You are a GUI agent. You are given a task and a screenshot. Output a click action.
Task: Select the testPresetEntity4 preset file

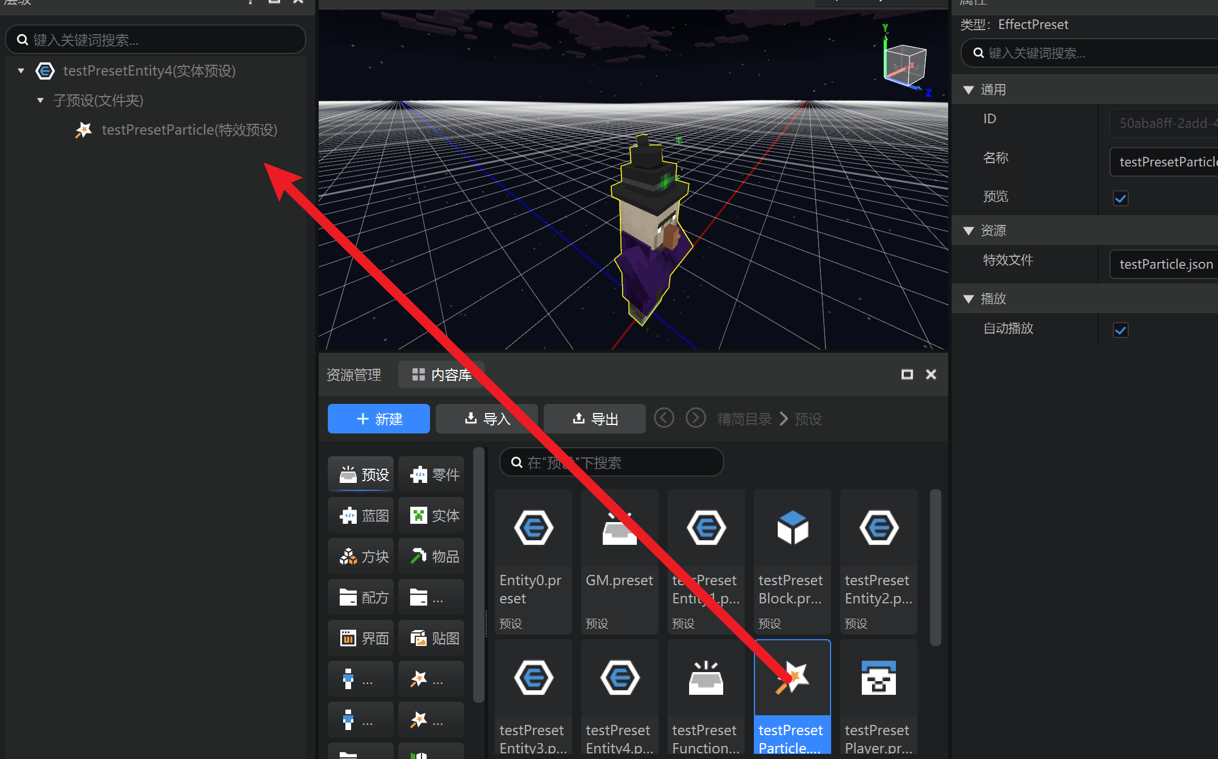click(x=620, y=698)
